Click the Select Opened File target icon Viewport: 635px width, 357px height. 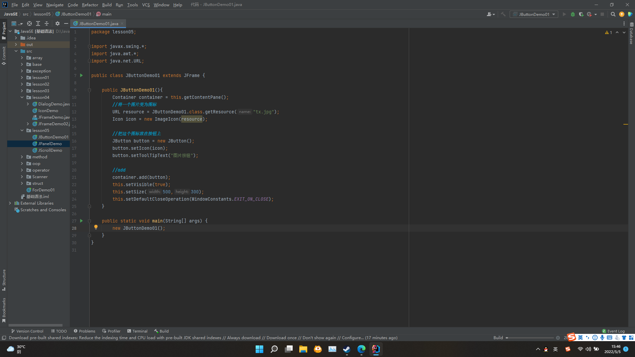point(29,23)
